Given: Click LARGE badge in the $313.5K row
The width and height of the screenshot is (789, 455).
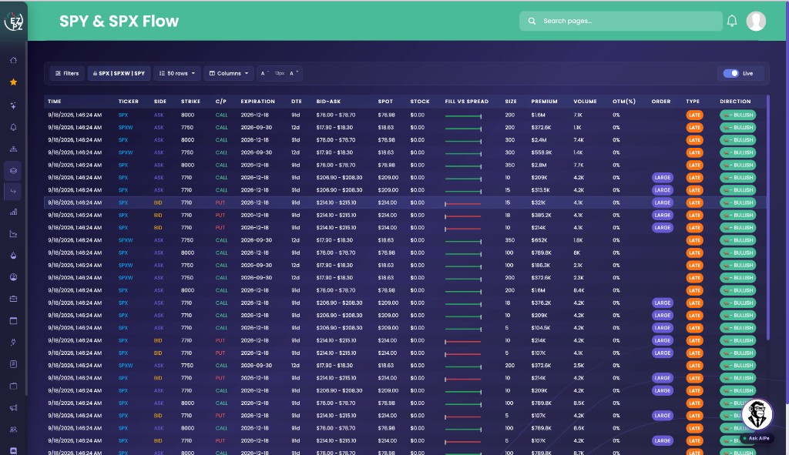Looking at the screenshot, I should tap(662, 190).
